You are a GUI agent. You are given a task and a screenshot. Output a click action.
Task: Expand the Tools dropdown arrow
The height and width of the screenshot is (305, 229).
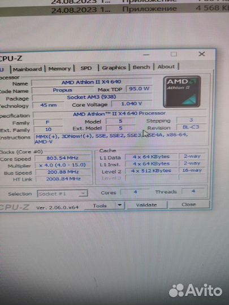[x=120, y=205]
